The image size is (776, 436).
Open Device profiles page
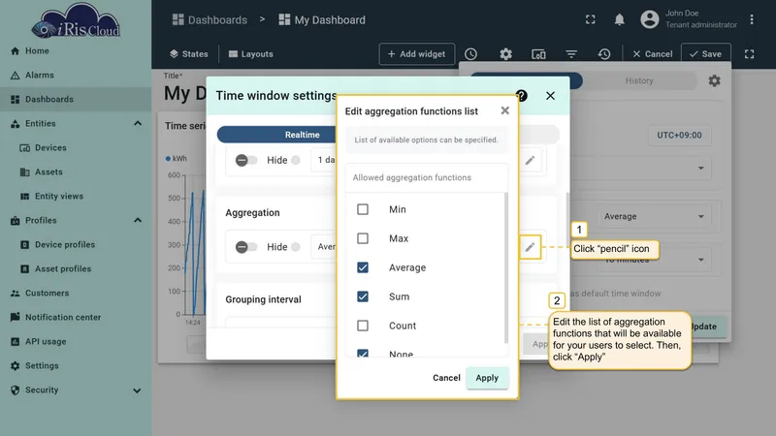pyautogui.click(x=76, y=245)
